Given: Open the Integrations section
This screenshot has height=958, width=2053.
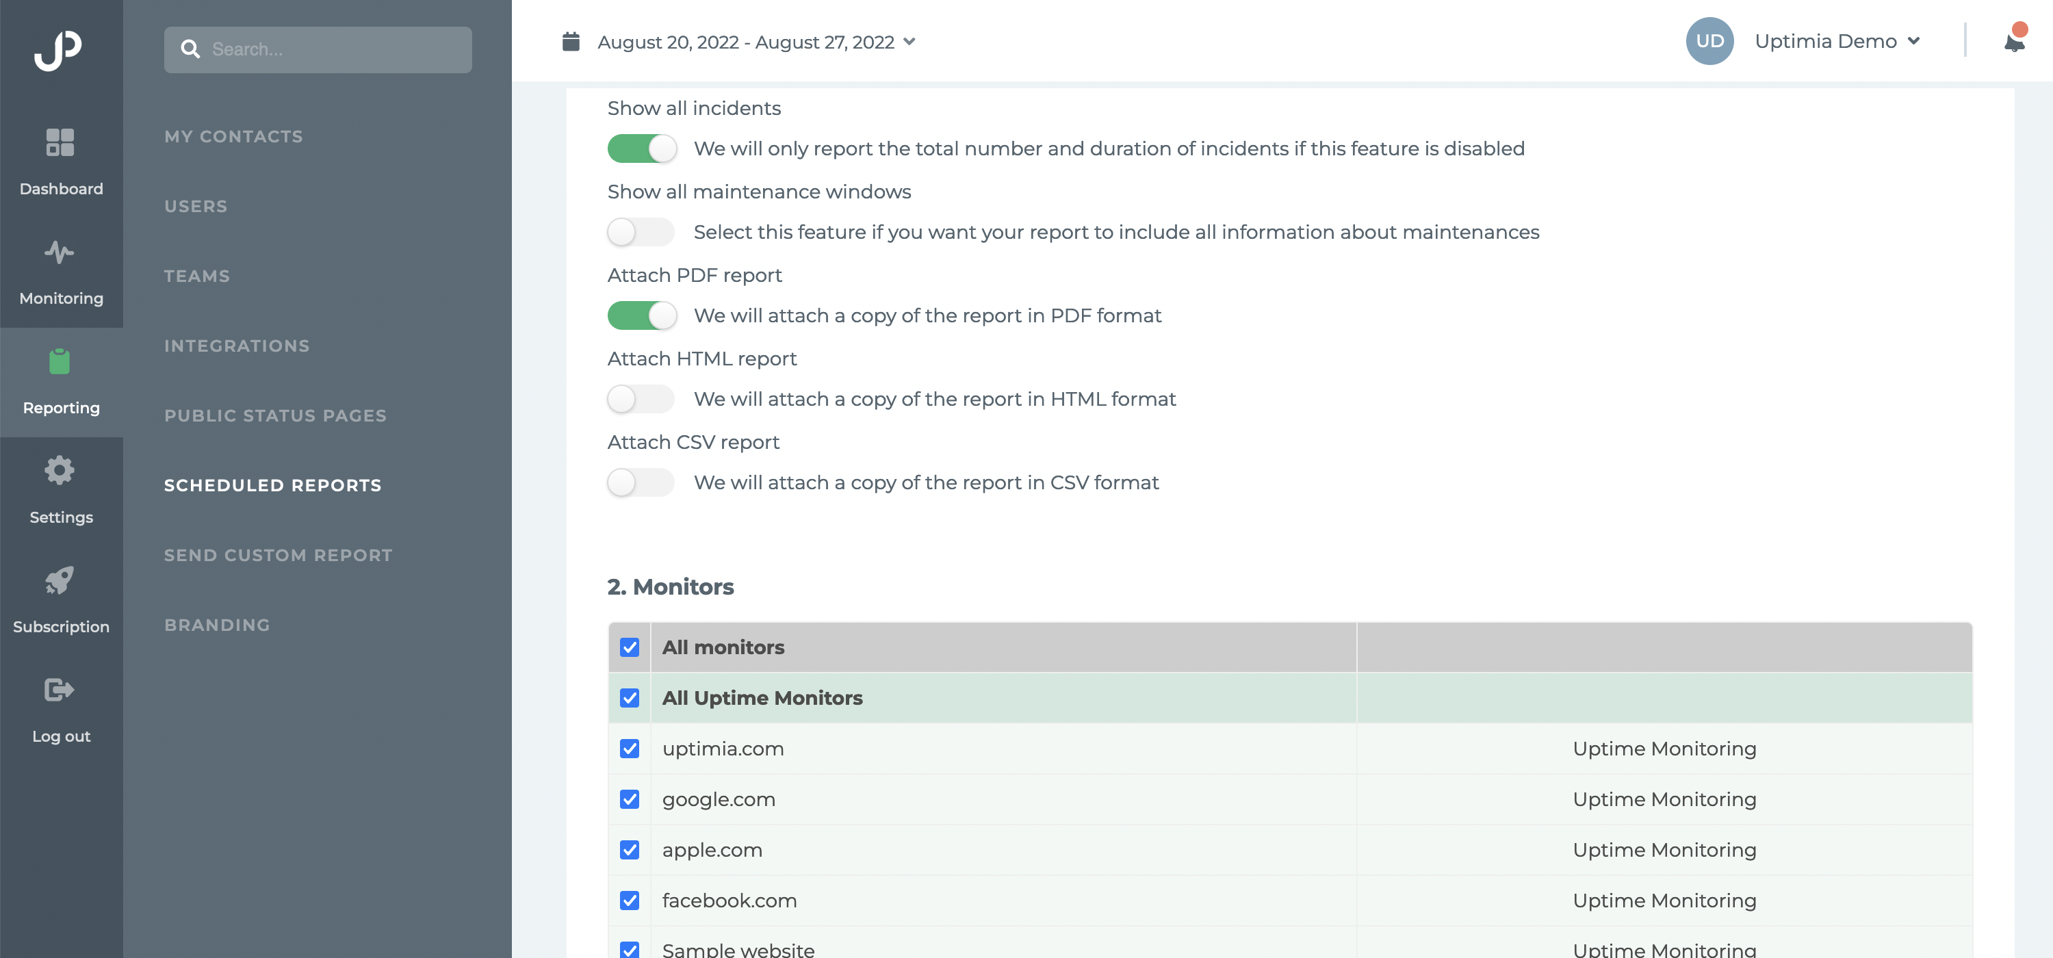Looking at the screenshot, I should [x=237, y=346].
